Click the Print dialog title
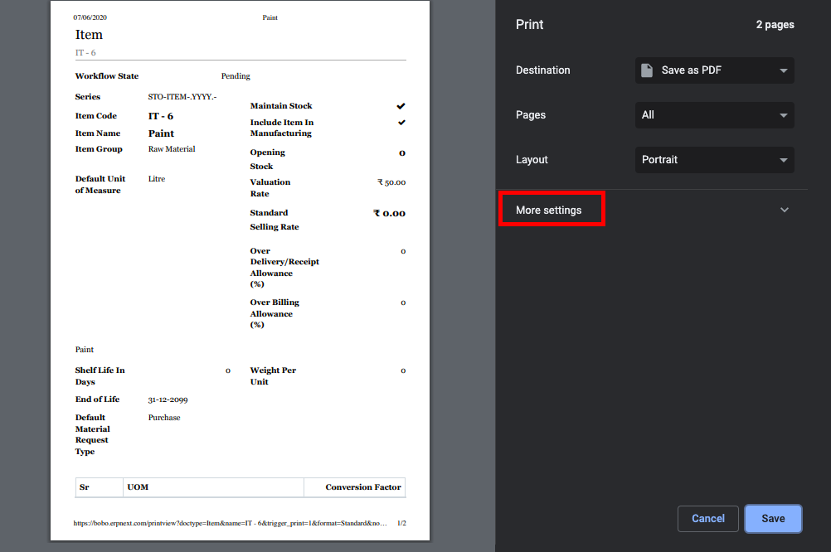This screenshot has width=831, height=552. click(529, 24)
